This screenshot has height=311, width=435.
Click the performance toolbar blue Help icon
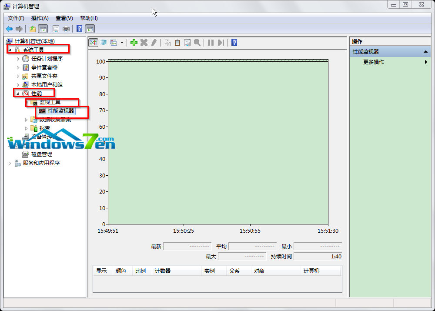coord(234,43)
